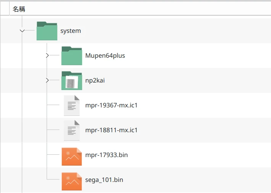Select the Mupen64plus folder label
The width and height of the screenshot is (271, 193).
coord(105,56)
